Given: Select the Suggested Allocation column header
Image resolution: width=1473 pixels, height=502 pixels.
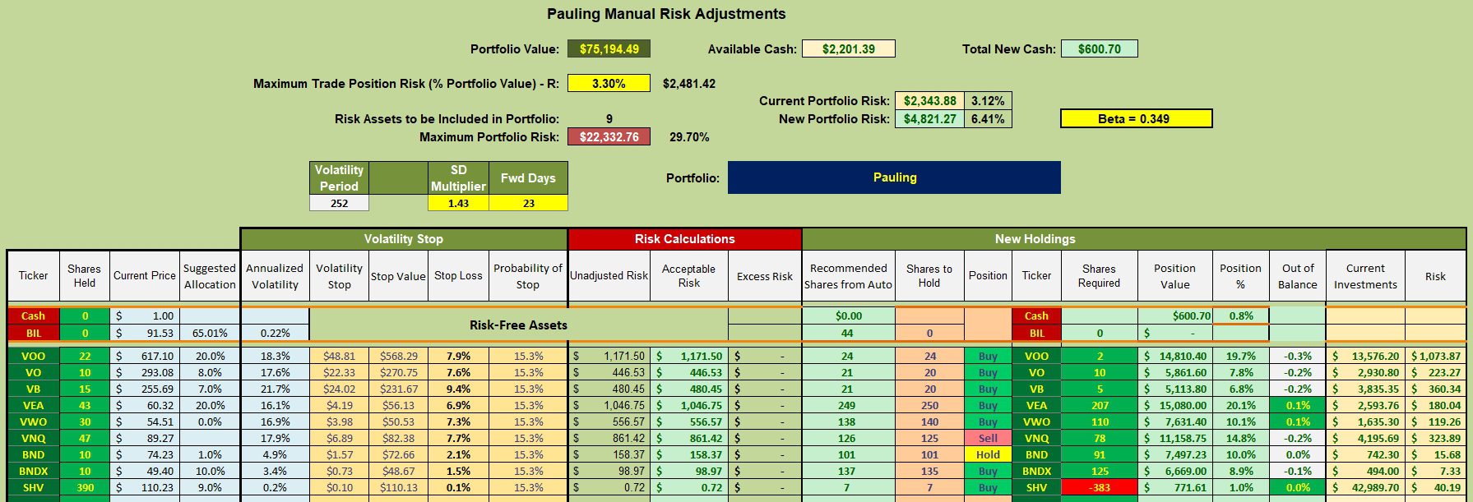Looking at the screenshot, I should point(210,276).
